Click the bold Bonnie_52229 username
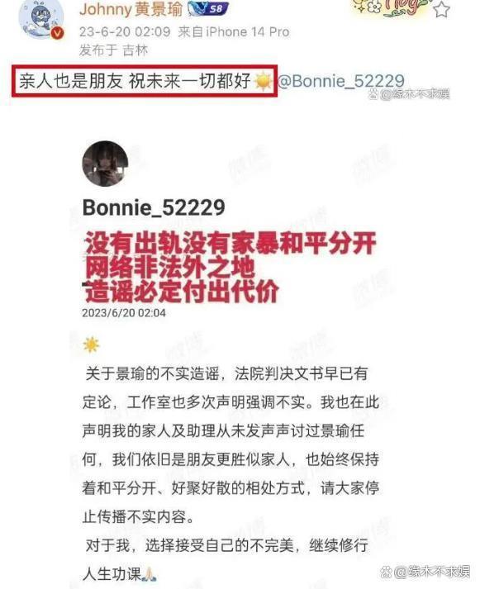Image resolution: width=480 pixels, height=589 pixels. pyautogui.click(x=154, y=207)
